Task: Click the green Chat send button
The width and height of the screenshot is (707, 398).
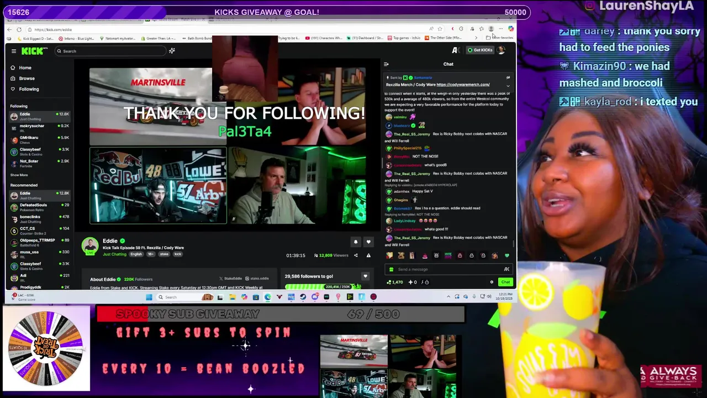Action: [x=505, y=282]
